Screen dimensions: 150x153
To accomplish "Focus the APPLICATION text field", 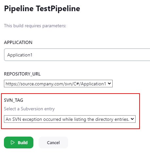I will [77, 55].
